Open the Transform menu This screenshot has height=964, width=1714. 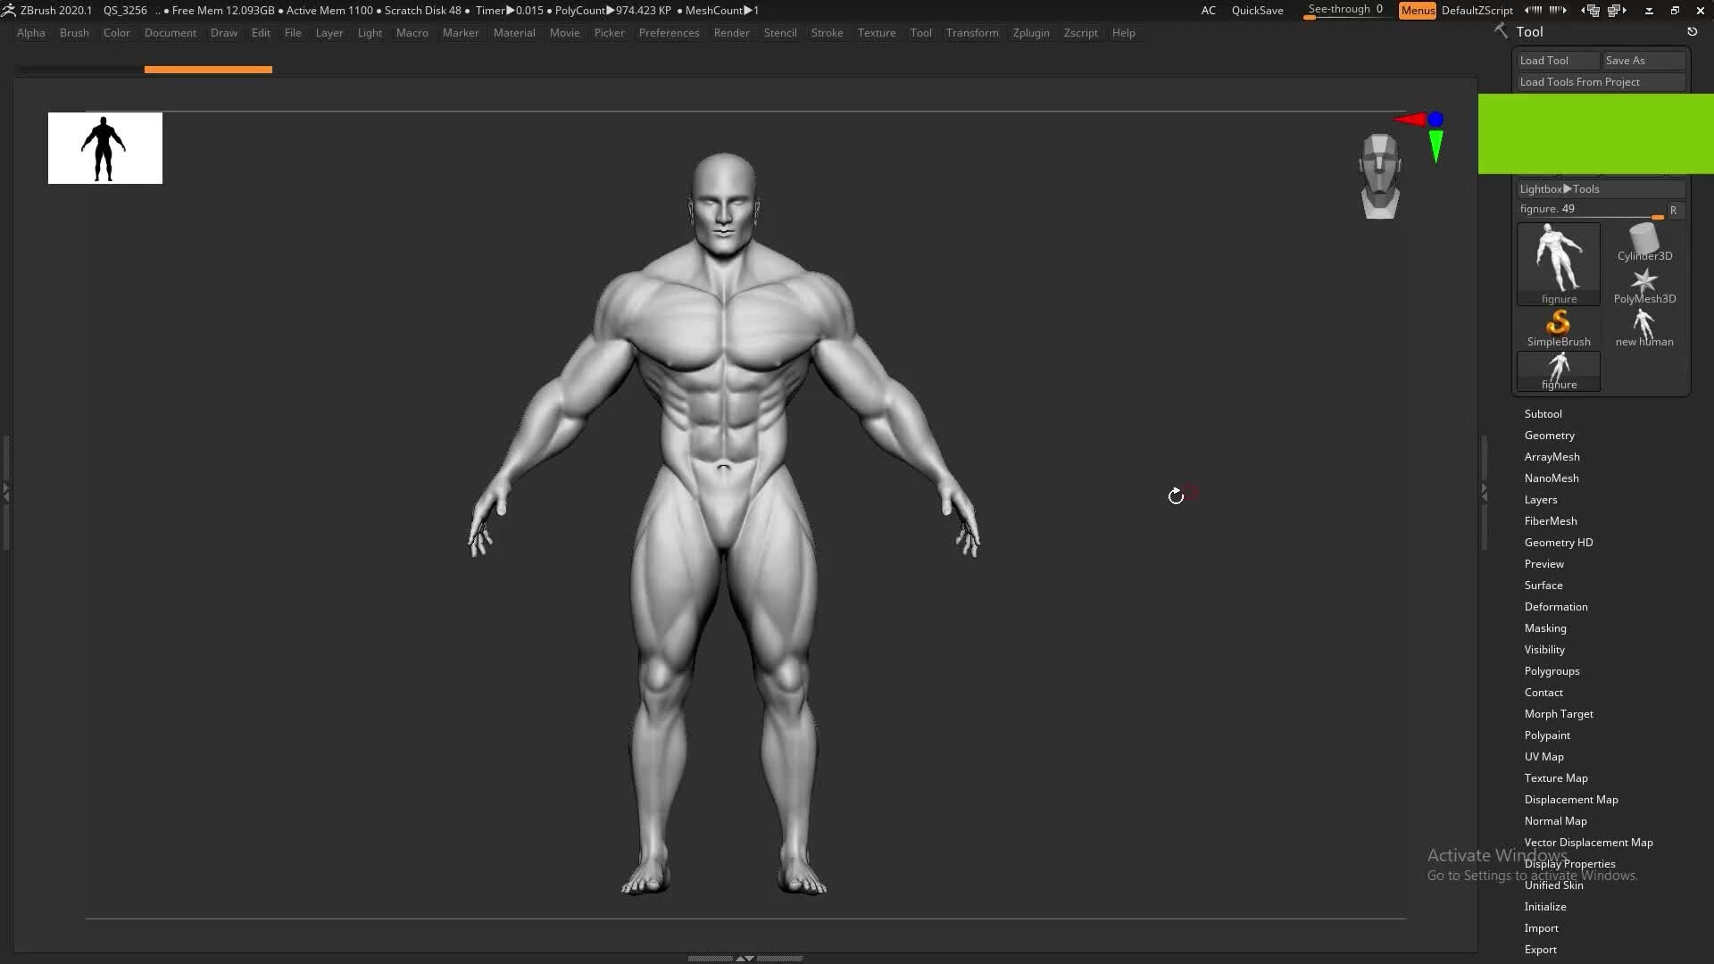tap(972, 33)
